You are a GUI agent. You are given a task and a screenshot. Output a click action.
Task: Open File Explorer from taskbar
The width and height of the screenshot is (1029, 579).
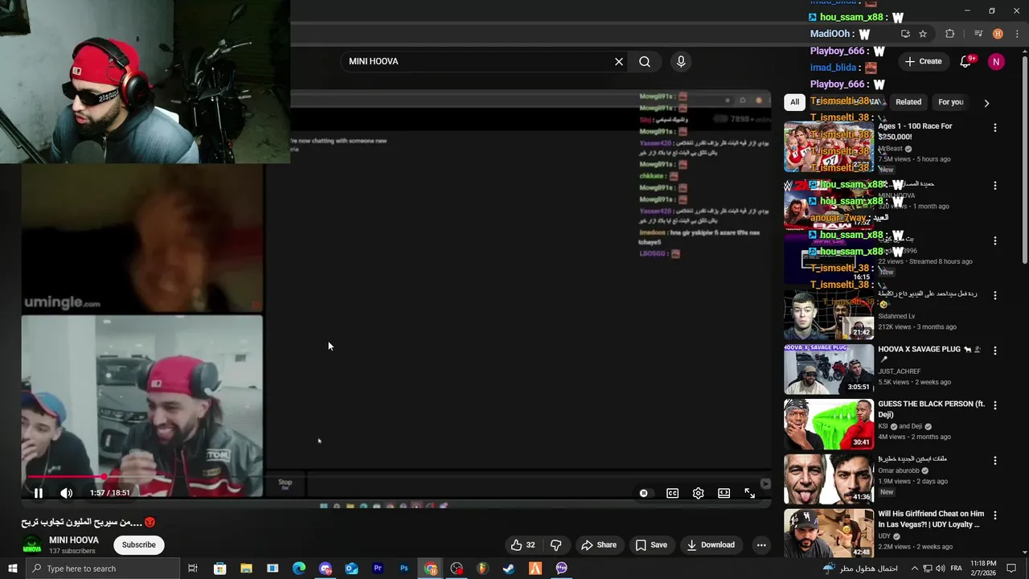tap(246, 569)
